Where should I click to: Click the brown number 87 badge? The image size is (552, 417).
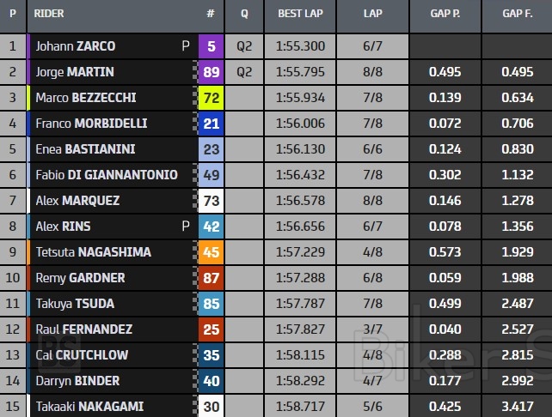pos(211,279)
